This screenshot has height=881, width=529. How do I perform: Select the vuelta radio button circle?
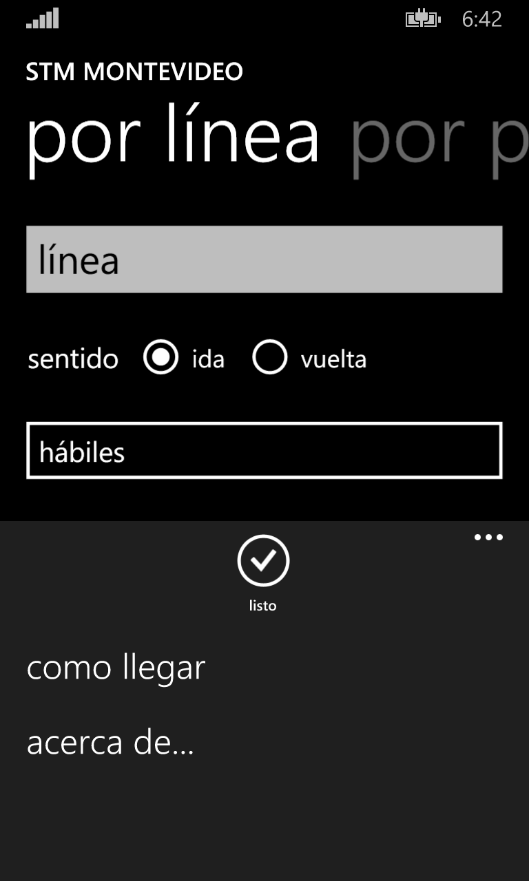coord(269,358)
